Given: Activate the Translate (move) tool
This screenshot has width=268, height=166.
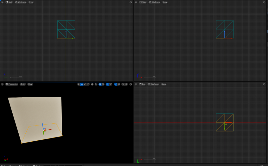Looking at the screenshot, I should [82, 84].
